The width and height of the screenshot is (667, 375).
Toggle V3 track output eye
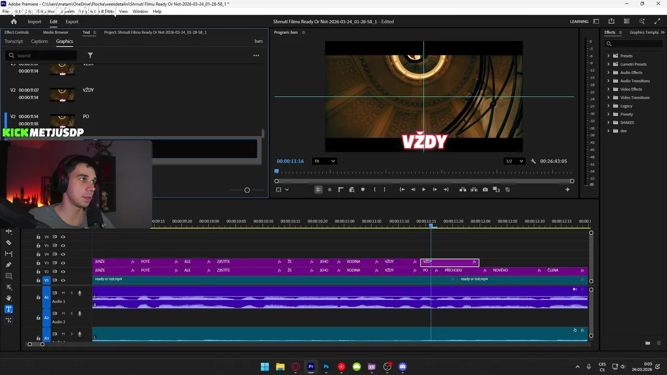pos(63,263)
